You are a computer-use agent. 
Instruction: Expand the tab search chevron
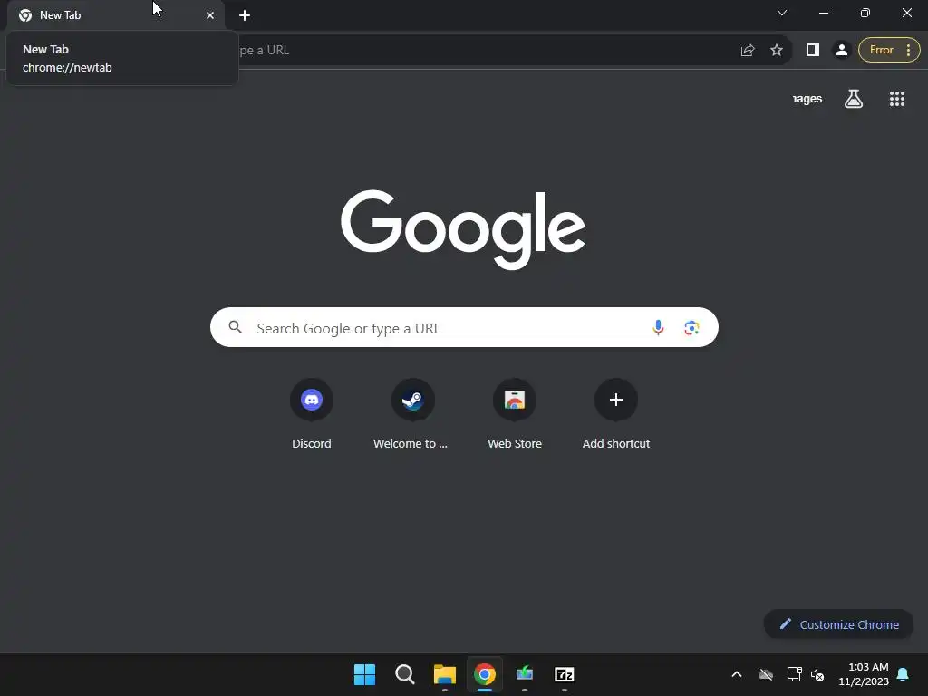coord(782,13)
